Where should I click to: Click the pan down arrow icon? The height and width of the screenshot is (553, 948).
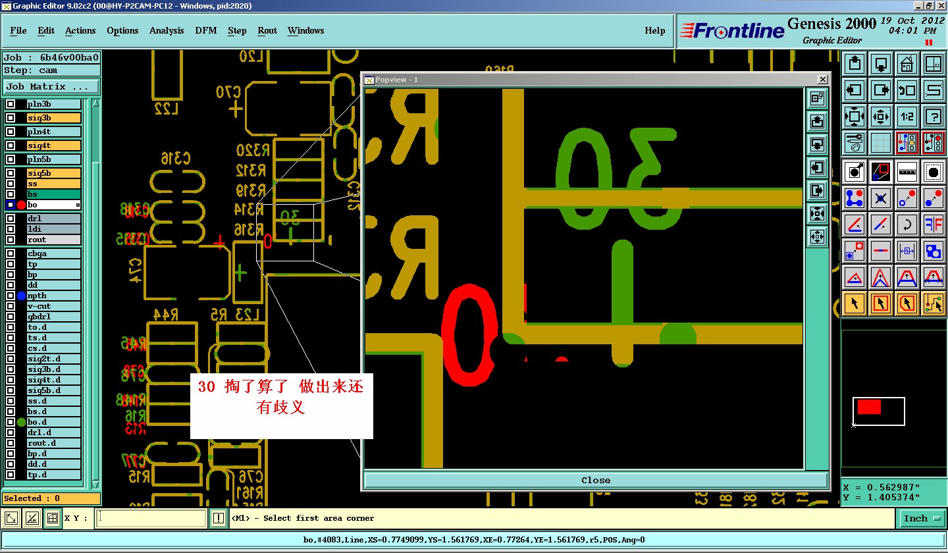[881, 64]
